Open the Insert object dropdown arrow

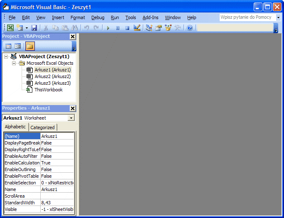pos(27,28)
